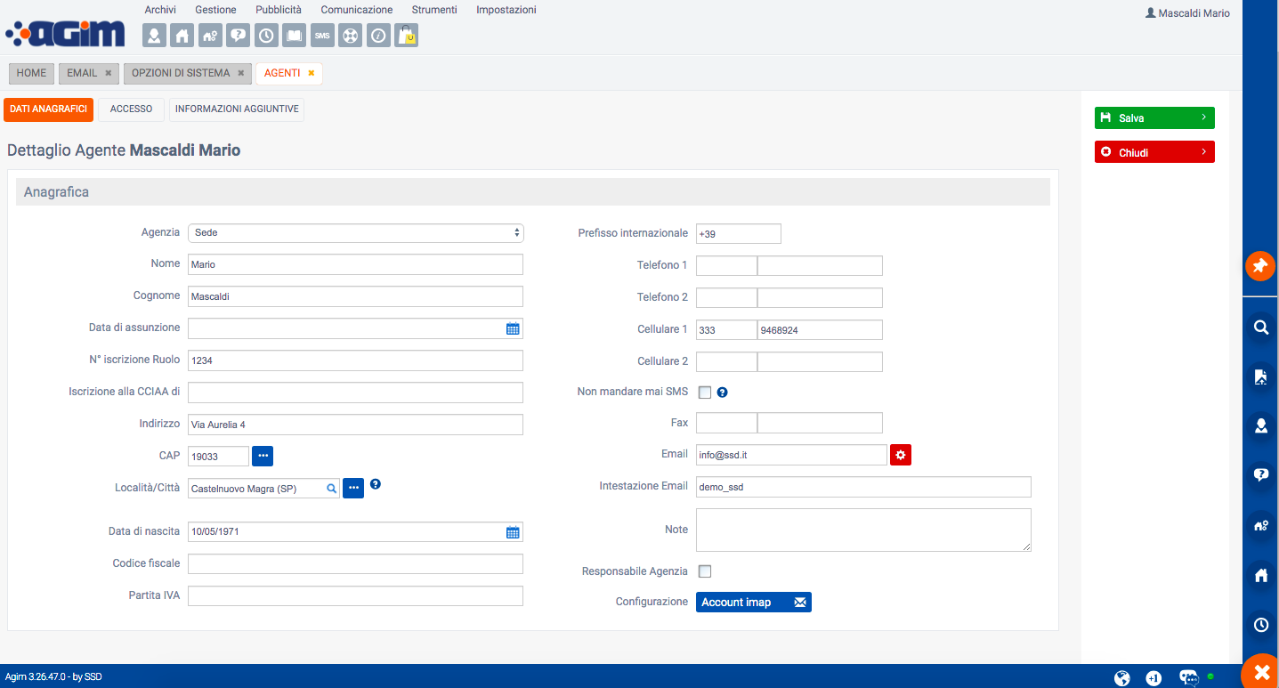Click the lifebuoy support icon in toolbar
Viewport: 1279px width, 688px height.
(350, 36)
